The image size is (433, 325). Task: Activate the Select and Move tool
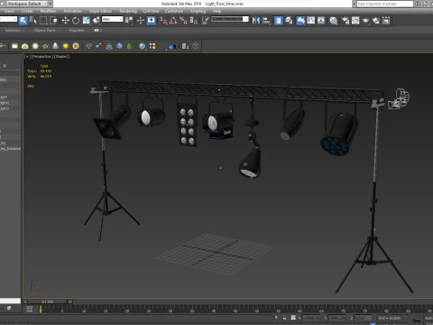click(x=65, y=21)
